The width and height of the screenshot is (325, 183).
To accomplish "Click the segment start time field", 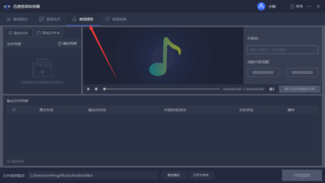I will (x=263, y=72).
